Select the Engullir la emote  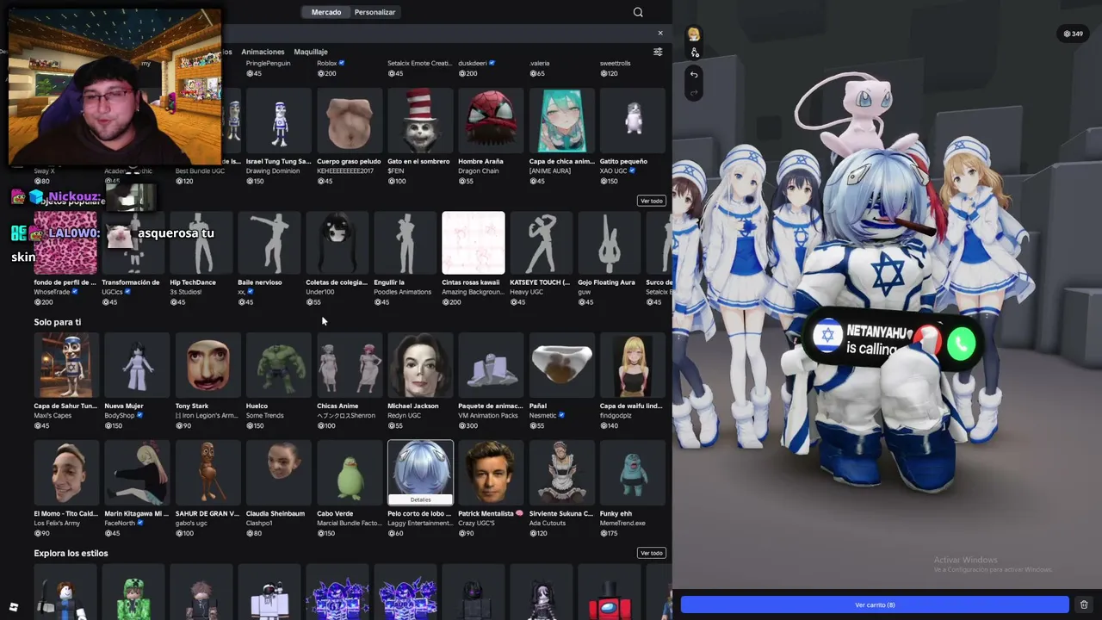tap(406, 243)
